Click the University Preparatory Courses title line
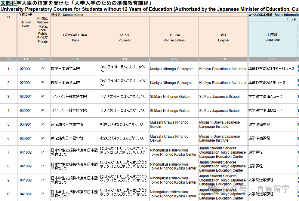This screenshot has height=201, width=299. click(x=149, y=9)
